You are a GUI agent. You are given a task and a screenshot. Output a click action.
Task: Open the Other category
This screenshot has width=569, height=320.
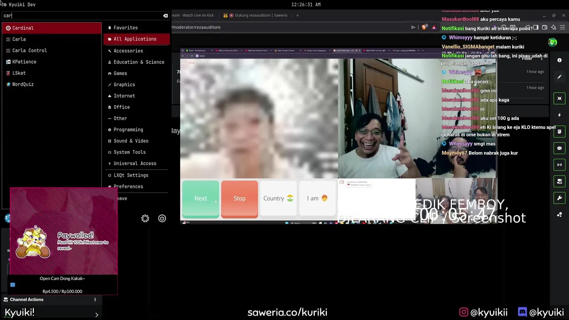[x=136, y=118]
